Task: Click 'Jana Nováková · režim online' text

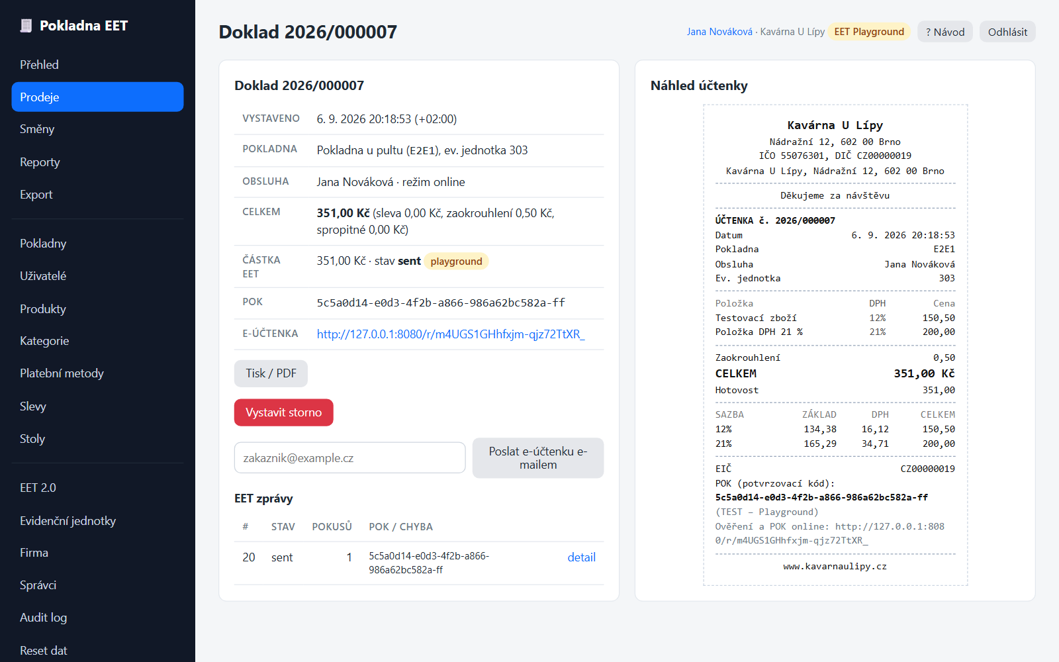Action: click(x=391, y=182)
